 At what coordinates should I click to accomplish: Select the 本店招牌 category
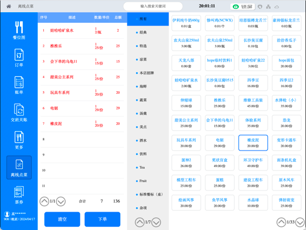pos(148,73)
